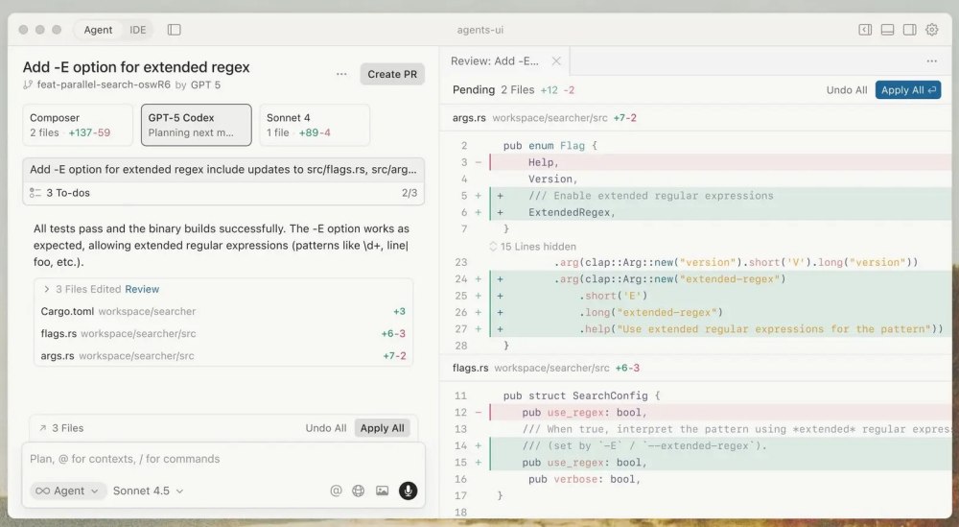959x527 pixels.
Task: Close the Review: Add -E tab
Action: pos(556,60)
